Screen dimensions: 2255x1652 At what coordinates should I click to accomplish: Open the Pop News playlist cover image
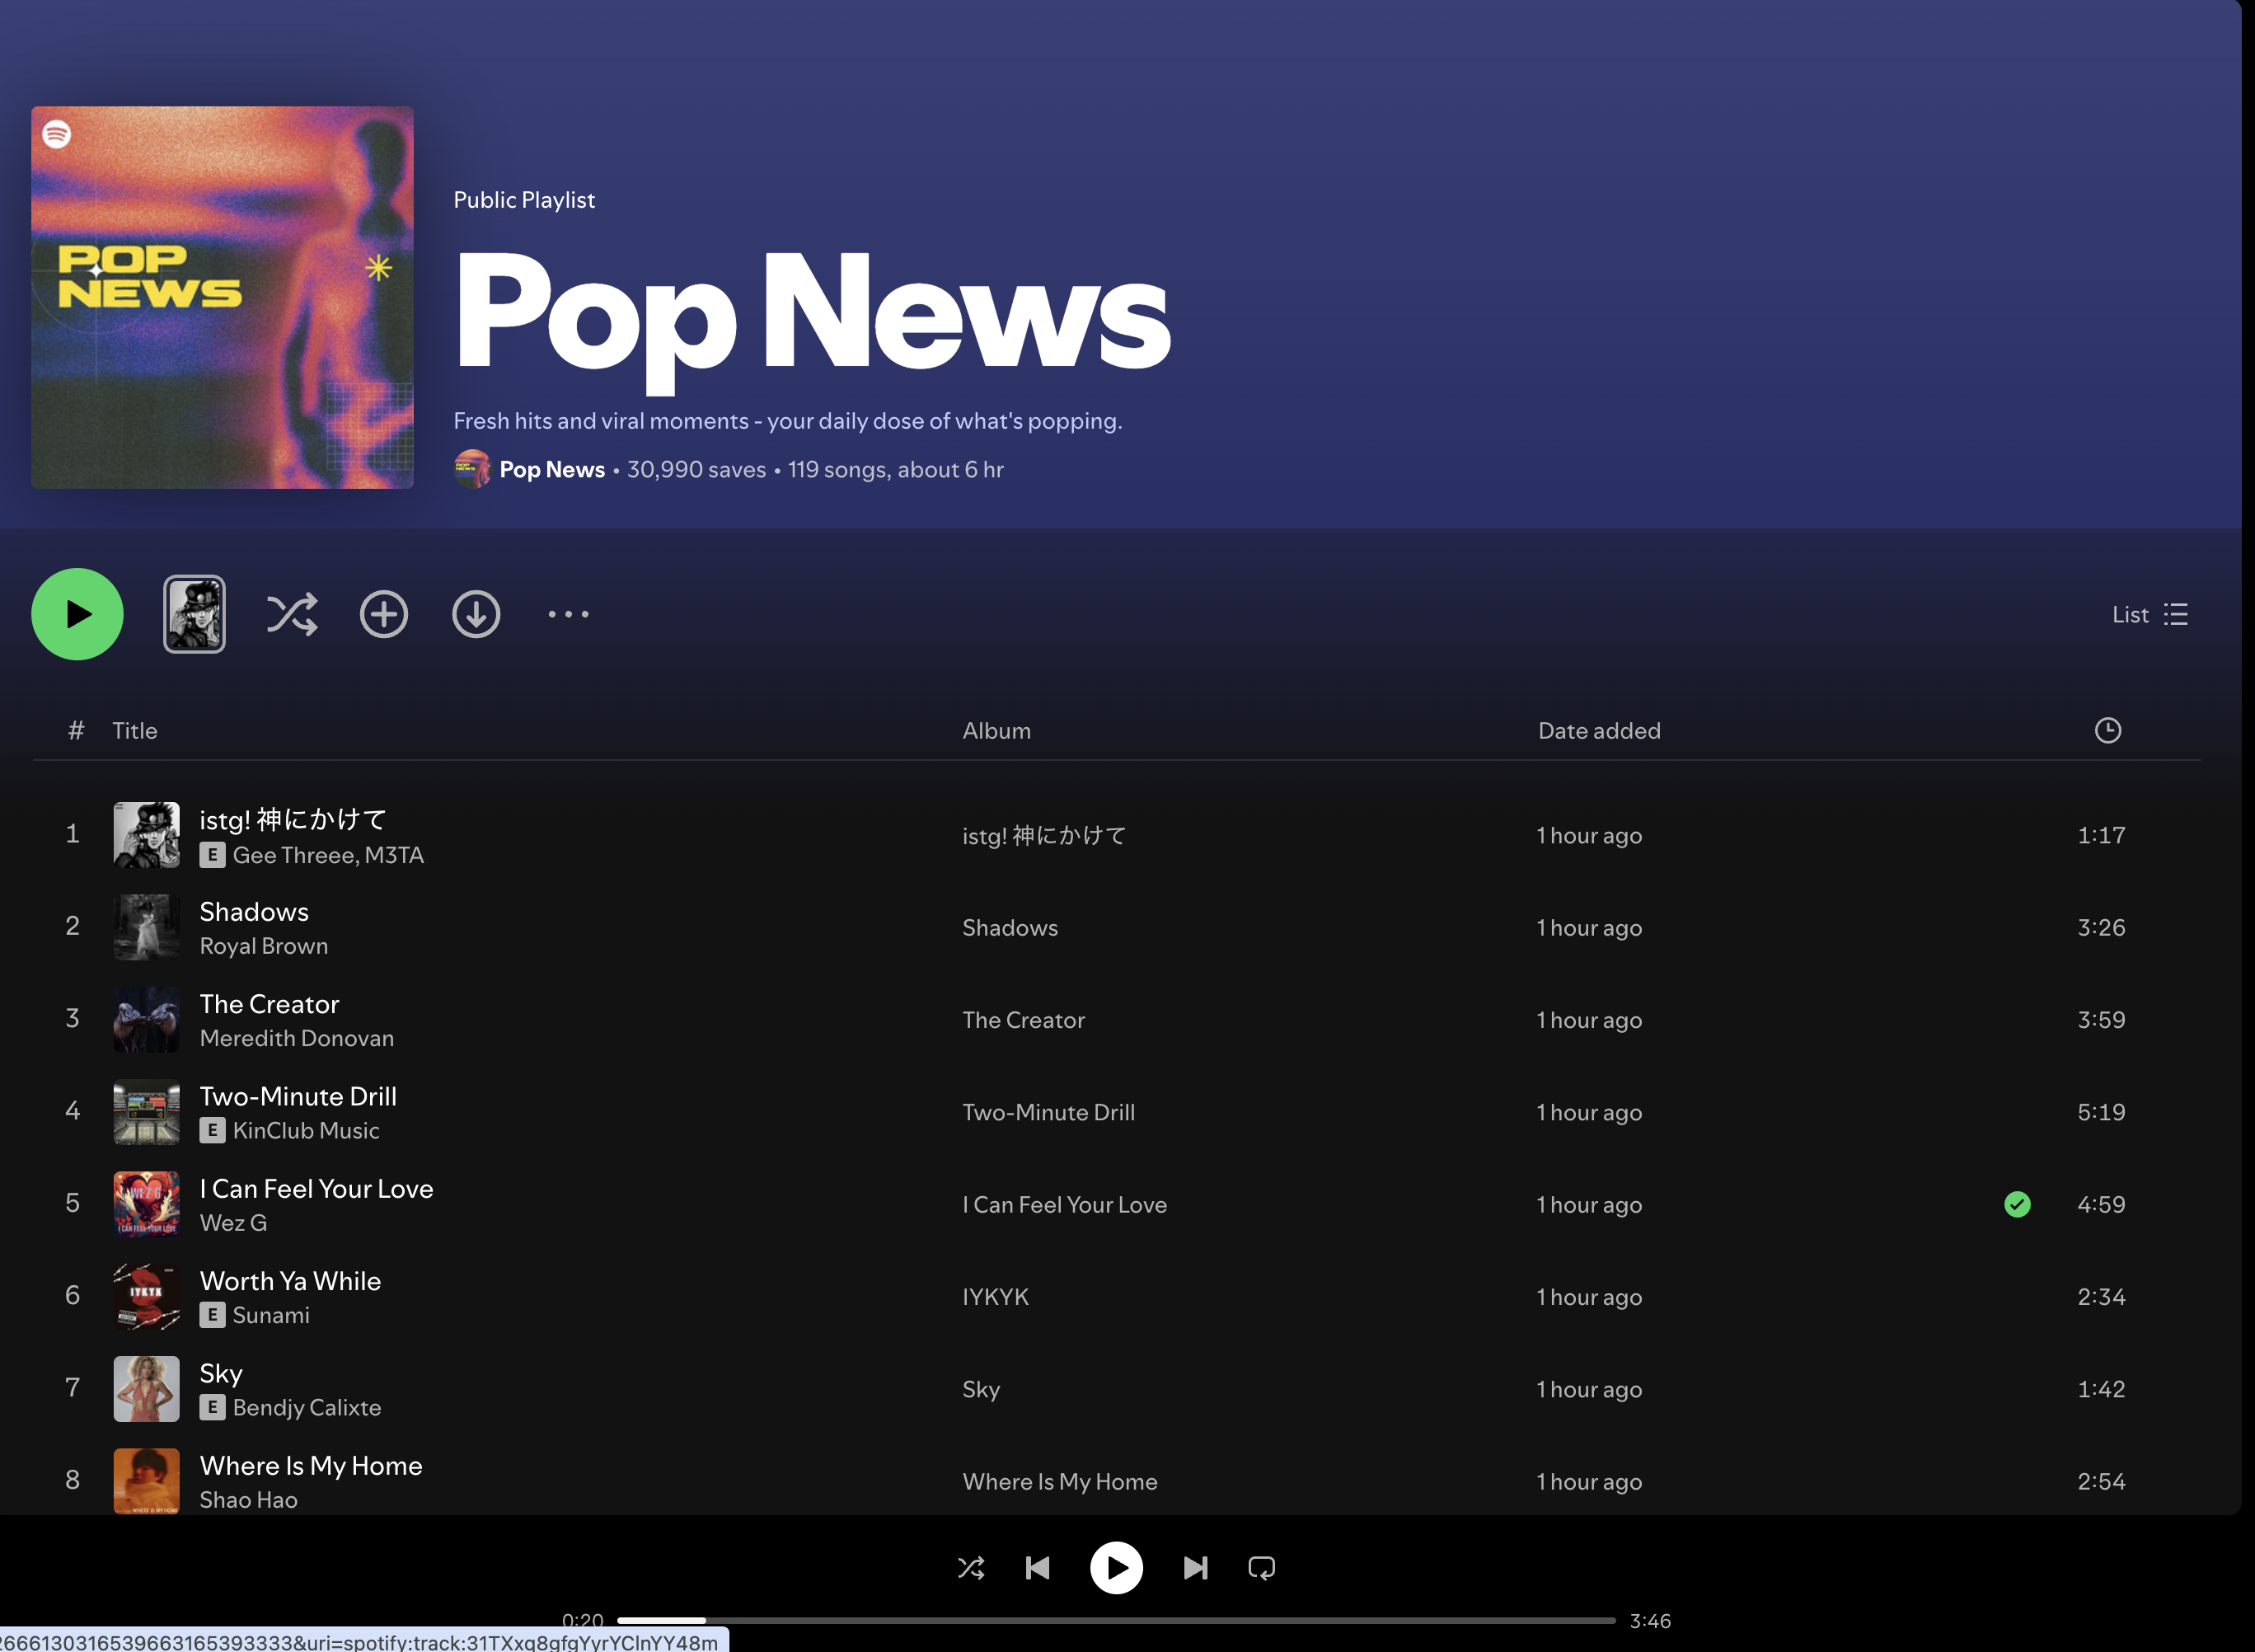point(222,297)
